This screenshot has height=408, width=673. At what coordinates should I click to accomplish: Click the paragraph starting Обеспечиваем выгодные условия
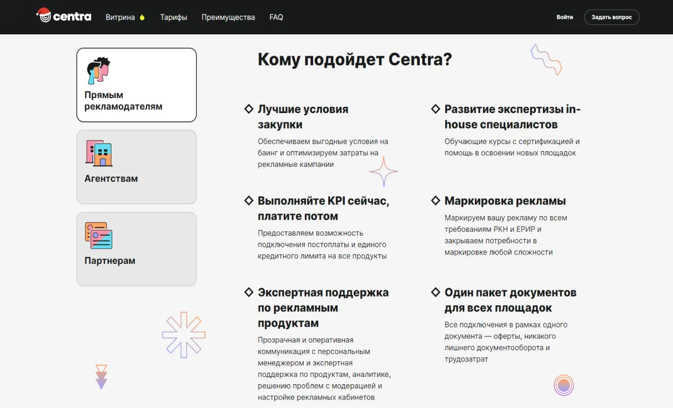[x=323, y=153]
